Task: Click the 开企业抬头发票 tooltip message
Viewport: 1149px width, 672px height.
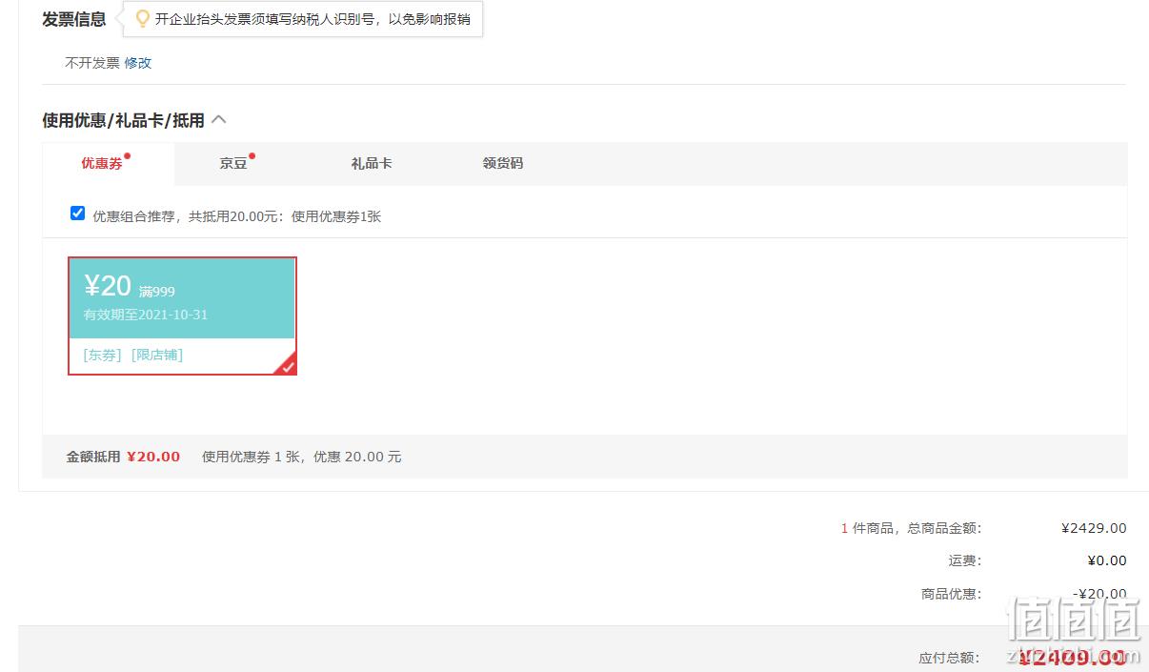Action: click(312, 18)
